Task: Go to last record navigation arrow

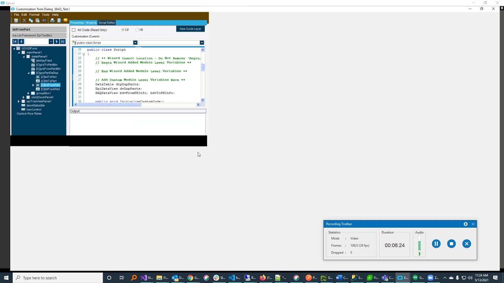Action: coord(63,42)
